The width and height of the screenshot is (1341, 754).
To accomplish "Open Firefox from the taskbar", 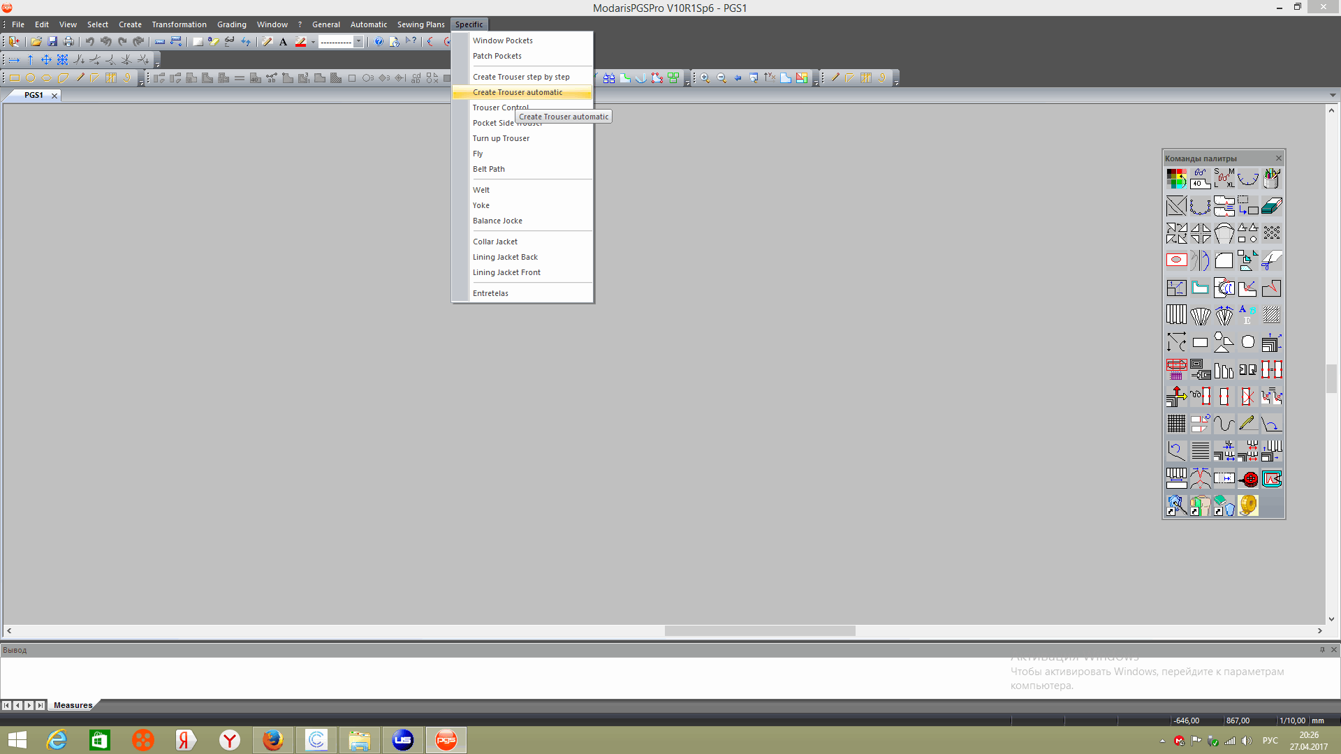I will pyautogui.click(x=272, y=740).
